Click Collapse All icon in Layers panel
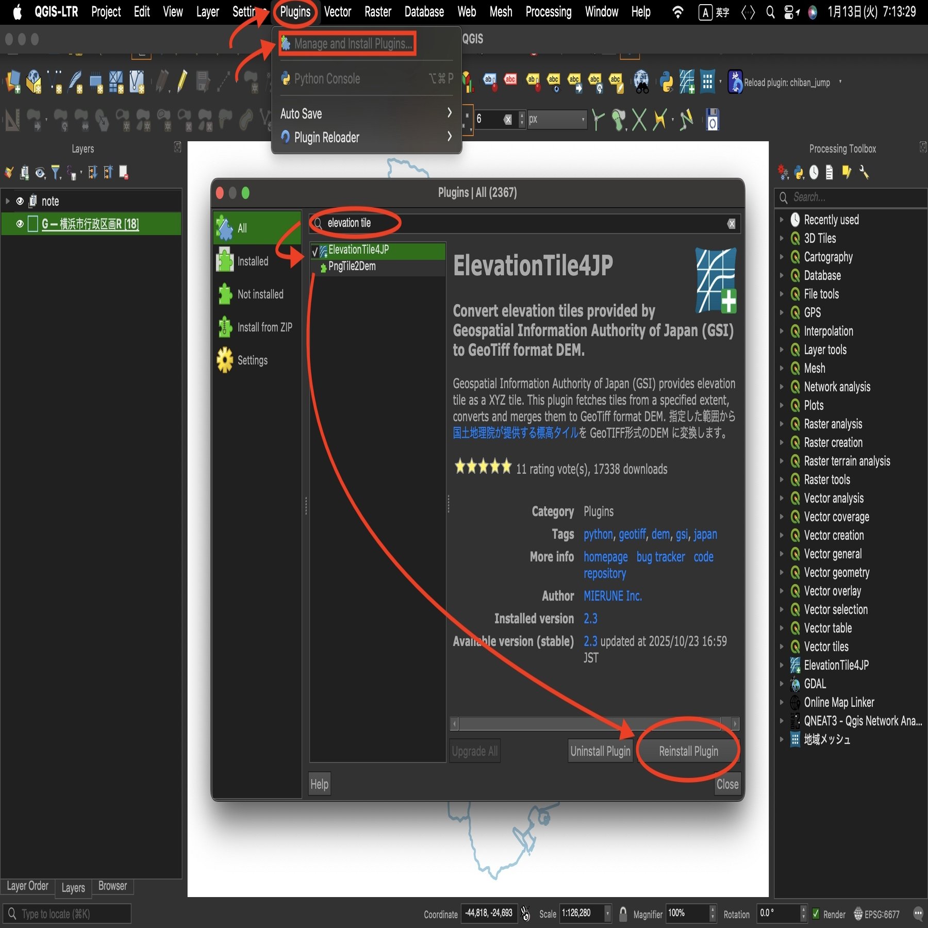Screen dimensions: 928x928 click(x=108, y=172)
